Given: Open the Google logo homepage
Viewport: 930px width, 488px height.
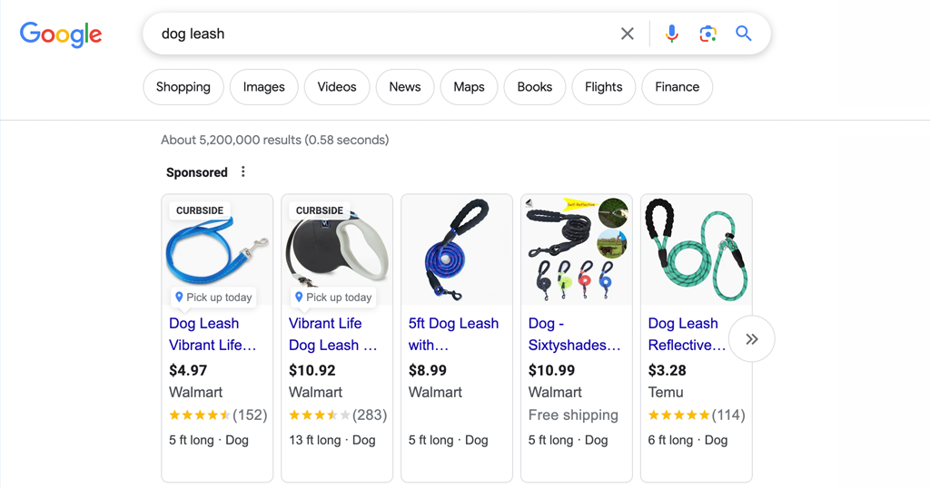Looking at the screenshot, I should [x=61, y=35].
